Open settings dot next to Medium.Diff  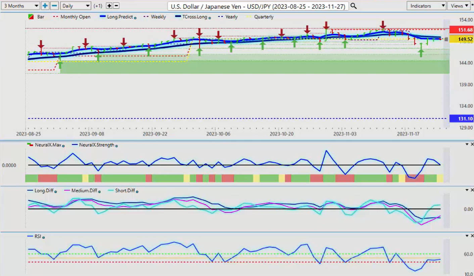(x=99, y=191)
